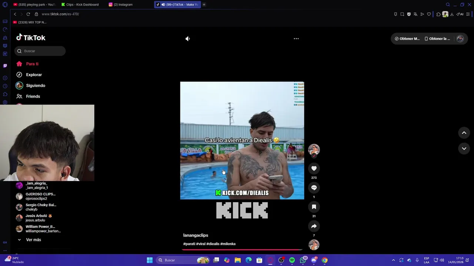Open WhatsApp from the taskbar
This screenshot has width=474, height=266.
tap(303, 260)
